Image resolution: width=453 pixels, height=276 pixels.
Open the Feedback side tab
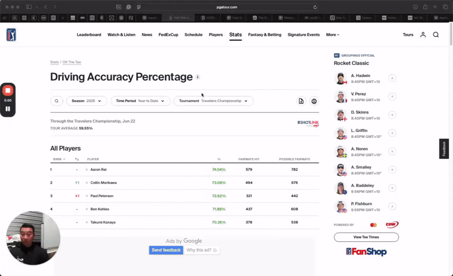tap(444, 149)
